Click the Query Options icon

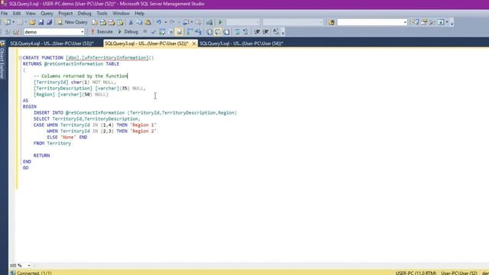[170, 32]
